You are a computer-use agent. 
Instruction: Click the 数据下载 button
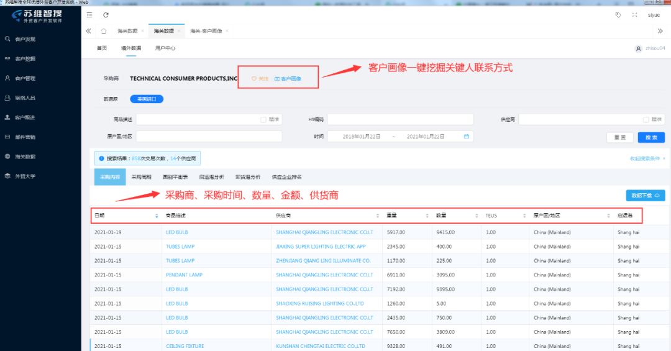click(x=646, y=195)
